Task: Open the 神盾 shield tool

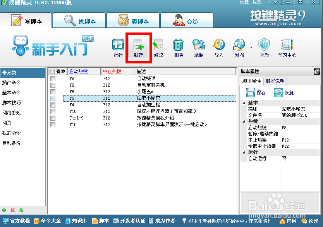Action: coord(264,48)
